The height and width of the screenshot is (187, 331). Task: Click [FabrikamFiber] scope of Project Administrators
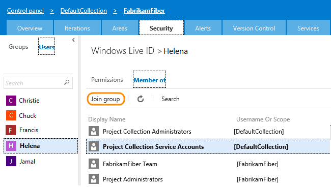tap(258, 179)
